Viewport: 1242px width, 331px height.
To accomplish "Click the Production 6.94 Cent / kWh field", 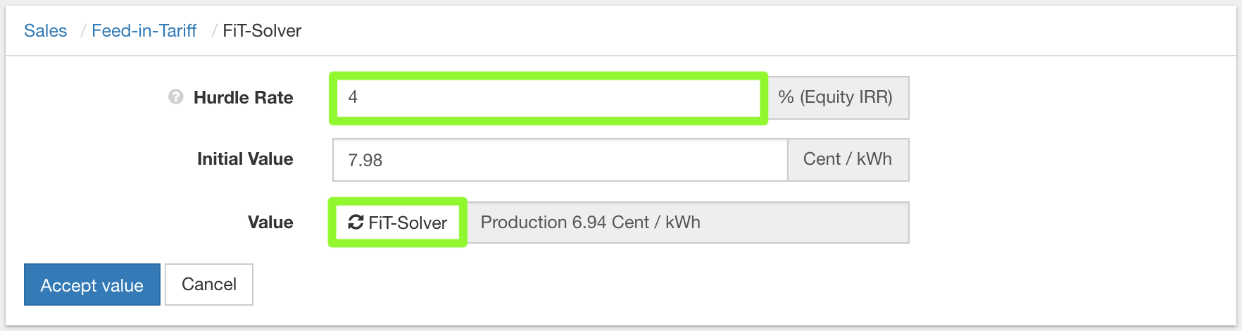I will tap(687, 223).
